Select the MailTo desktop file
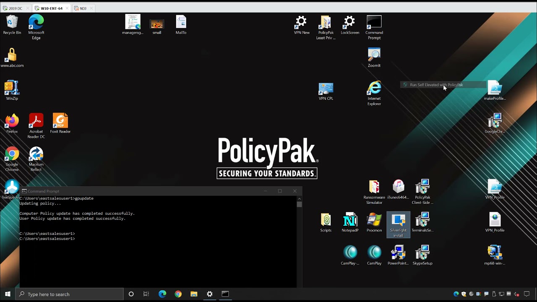This screenshot has width=537, height=302. [181, 25]
